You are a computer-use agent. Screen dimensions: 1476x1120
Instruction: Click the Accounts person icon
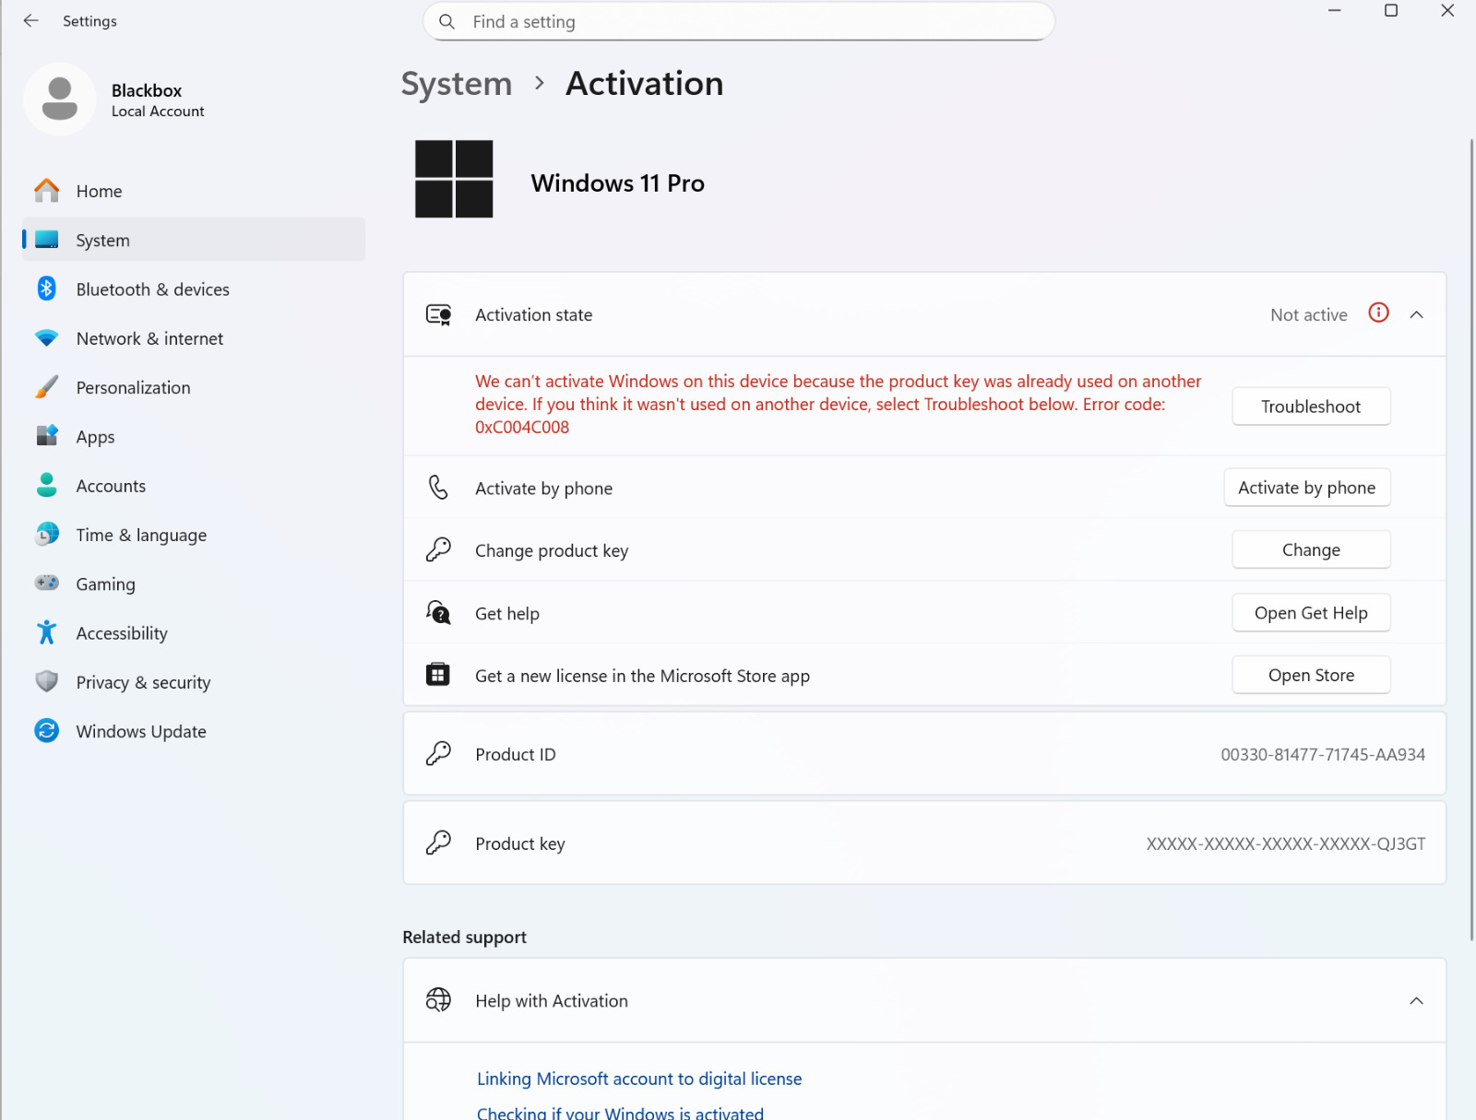[x=47, y=485]
